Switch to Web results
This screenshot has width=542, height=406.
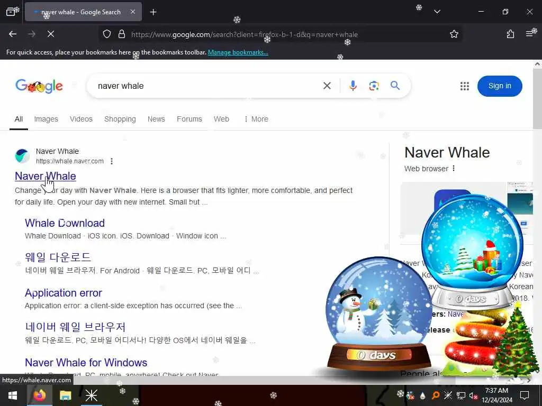point(221,119)
